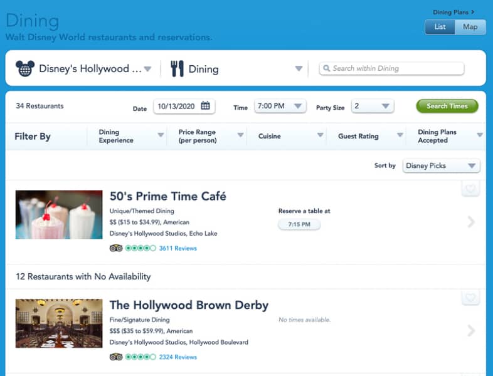This screenshot has width=493, height=376.
Task: Click rating bubbles for Hollywood Brown Derby
Action: (x=140, y=357)
